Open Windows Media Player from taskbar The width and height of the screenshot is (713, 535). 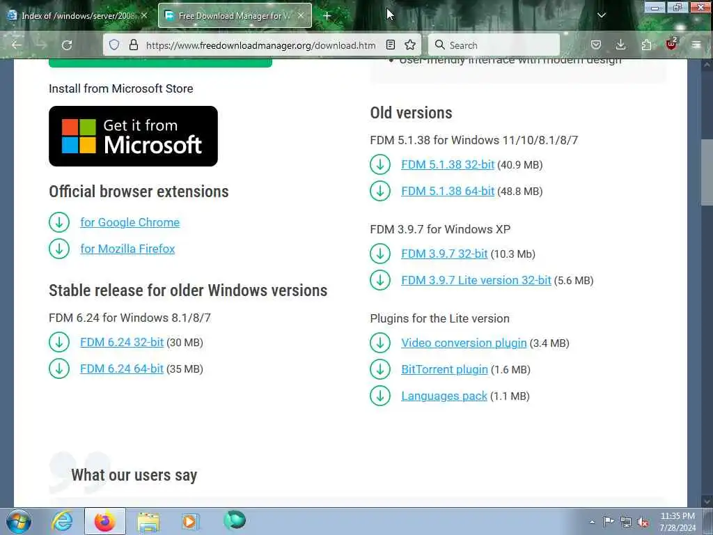190,521
